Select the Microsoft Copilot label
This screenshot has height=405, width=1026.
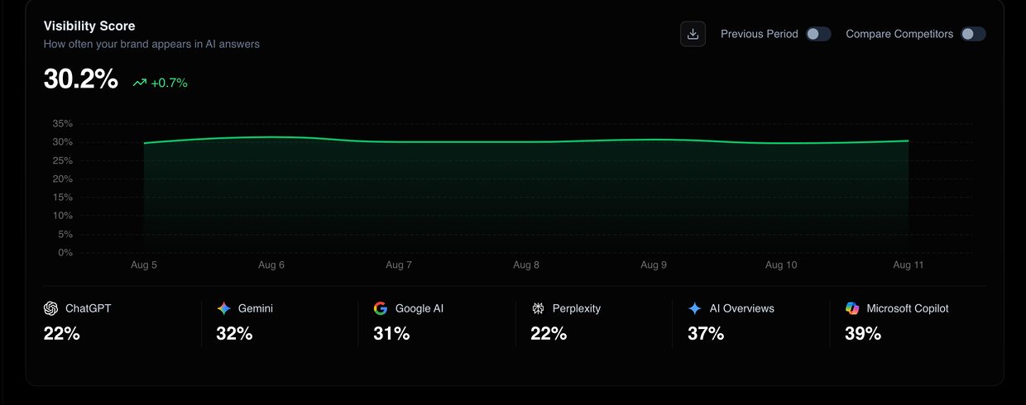pyautogui.click(x=908, y=308)
